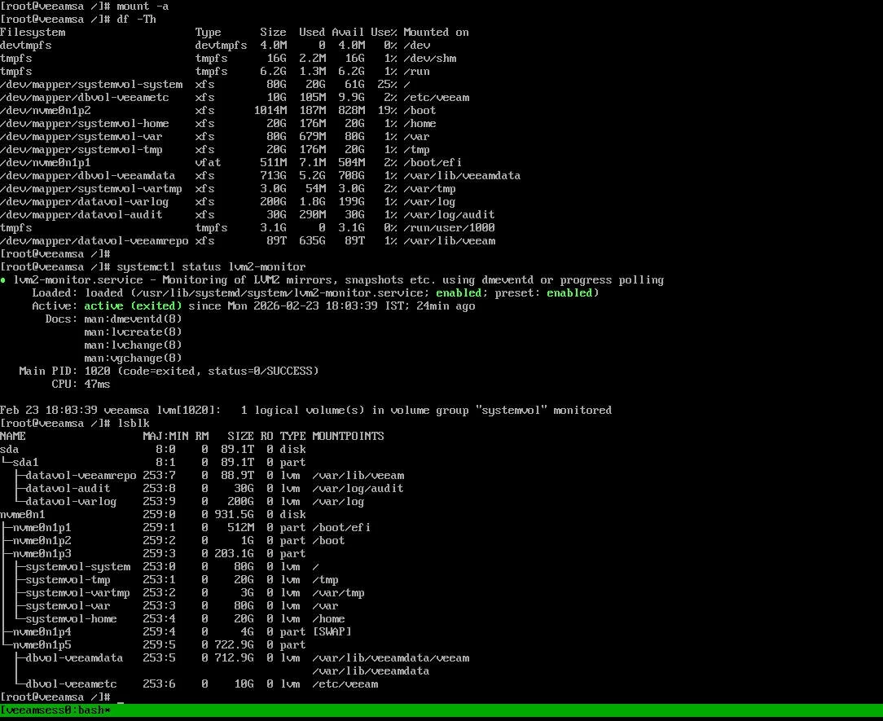The height and width of the screenshot is (721, 883).
Task: Click the "systemvol" volume group log text
Action: (x=511, y=410)
